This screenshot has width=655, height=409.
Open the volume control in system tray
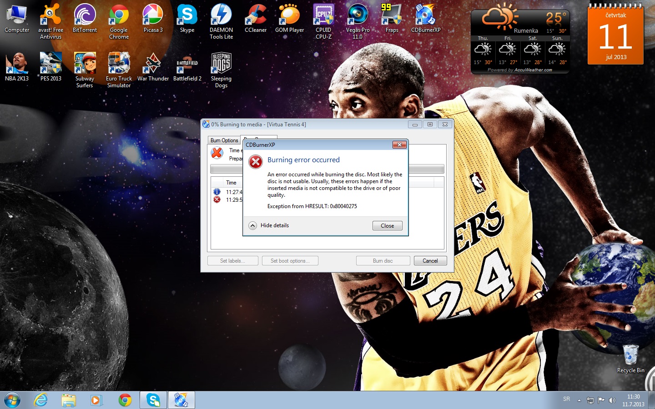pos(612,400)
